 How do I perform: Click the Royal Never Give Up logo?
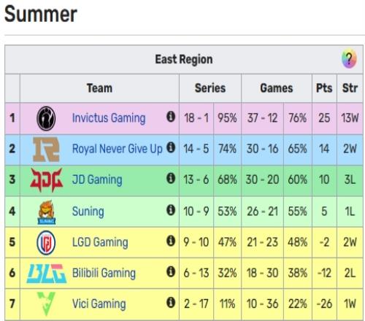pos(46,149)
